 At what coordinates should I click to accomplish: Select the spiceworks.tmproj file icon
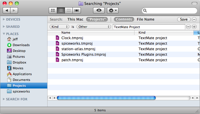point(57,43)
